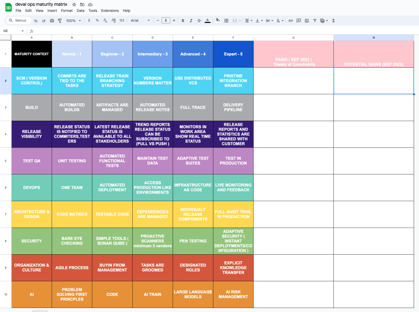Insert a chart
This screenshot has width=419, height=312.
307,20
